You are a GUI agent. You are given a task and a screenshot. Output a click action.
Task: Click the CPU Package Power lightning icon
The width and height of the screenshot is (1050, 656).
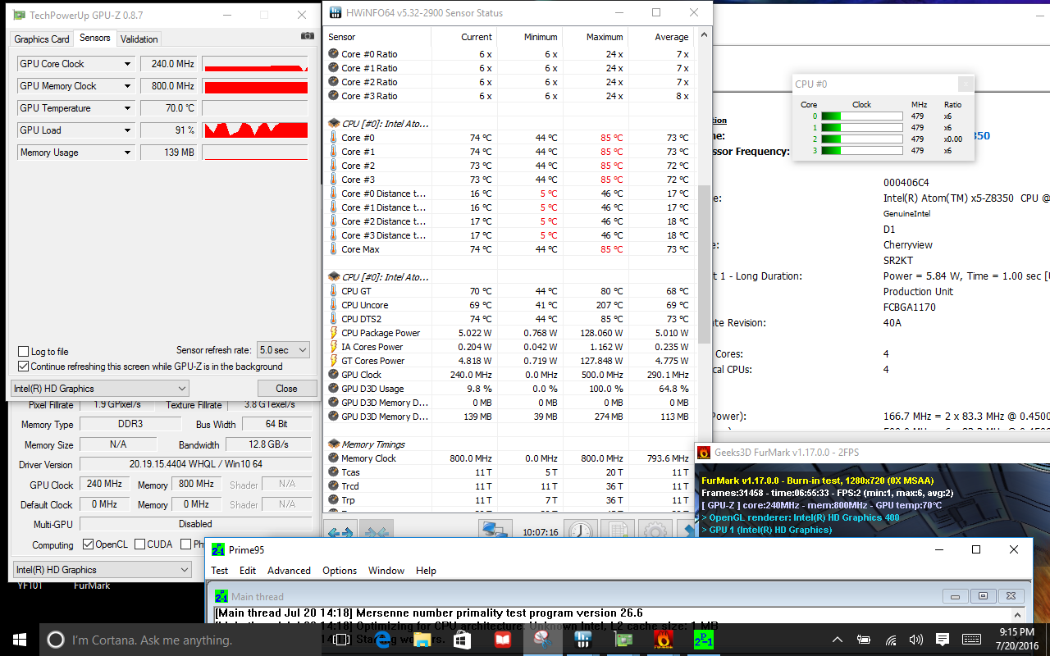pos(333,333)
